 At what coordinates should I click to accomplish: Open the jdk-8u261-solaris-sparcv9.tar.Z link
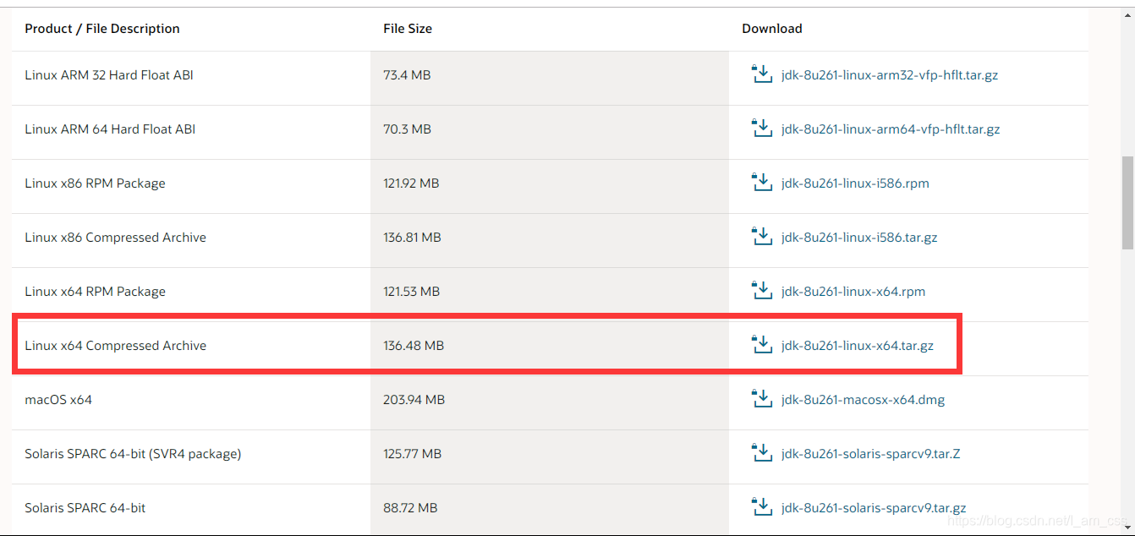(x=871, y=454)
